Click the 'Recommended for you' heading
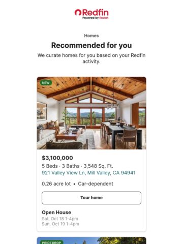Screen dimensions: 183x244 pyautogui.click(x=91, y=45)
